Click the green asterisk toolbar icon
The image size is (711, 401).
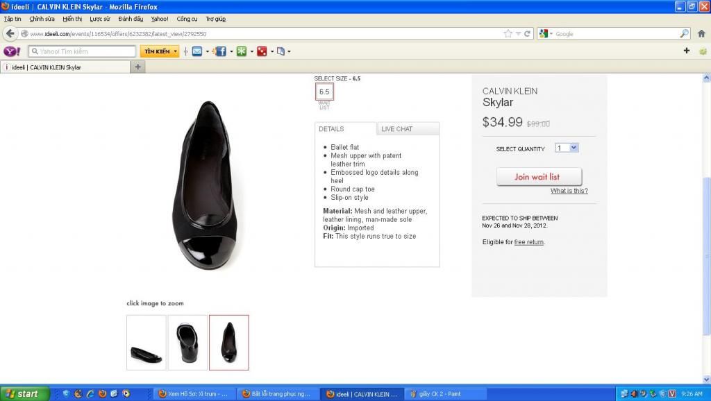pos(241,51)
